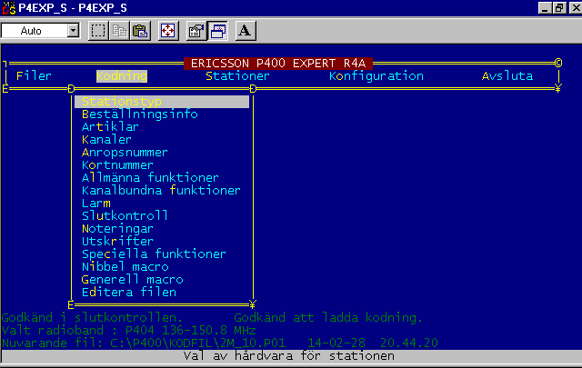The width and height of the screenshot is (582, 368).
Task: Open Allmänna funktioner
Action: click(x=150, y=178)
